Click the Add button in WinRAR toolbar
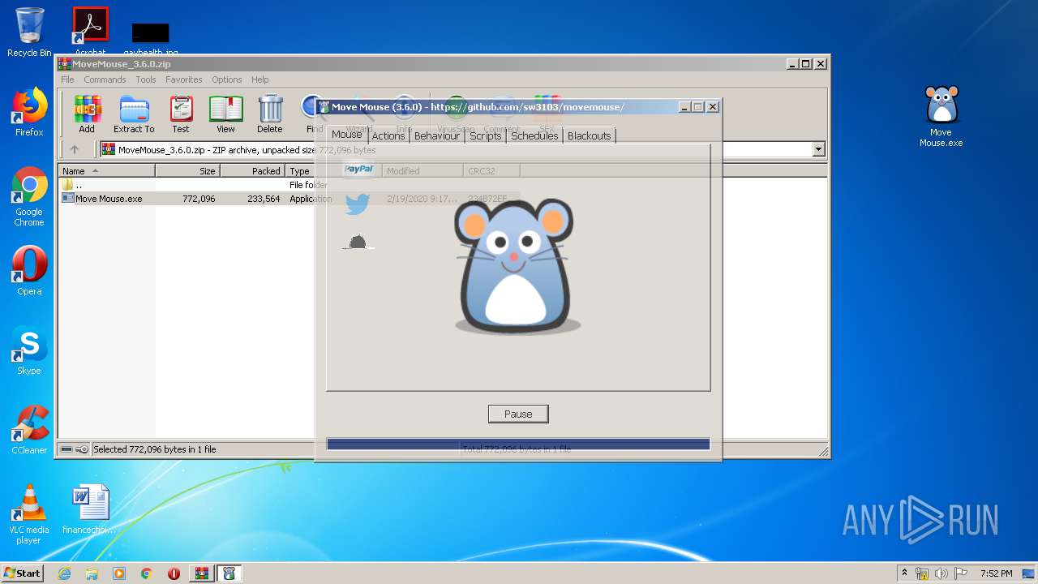The height and width of the screenshot is (584, 1038). [87, 114]
